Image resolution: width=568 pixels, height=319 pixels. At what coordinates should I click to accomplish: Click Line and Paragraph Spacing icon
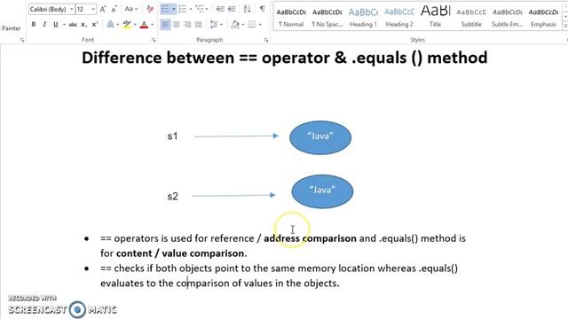pyautogui.click(x=214, y=24)
